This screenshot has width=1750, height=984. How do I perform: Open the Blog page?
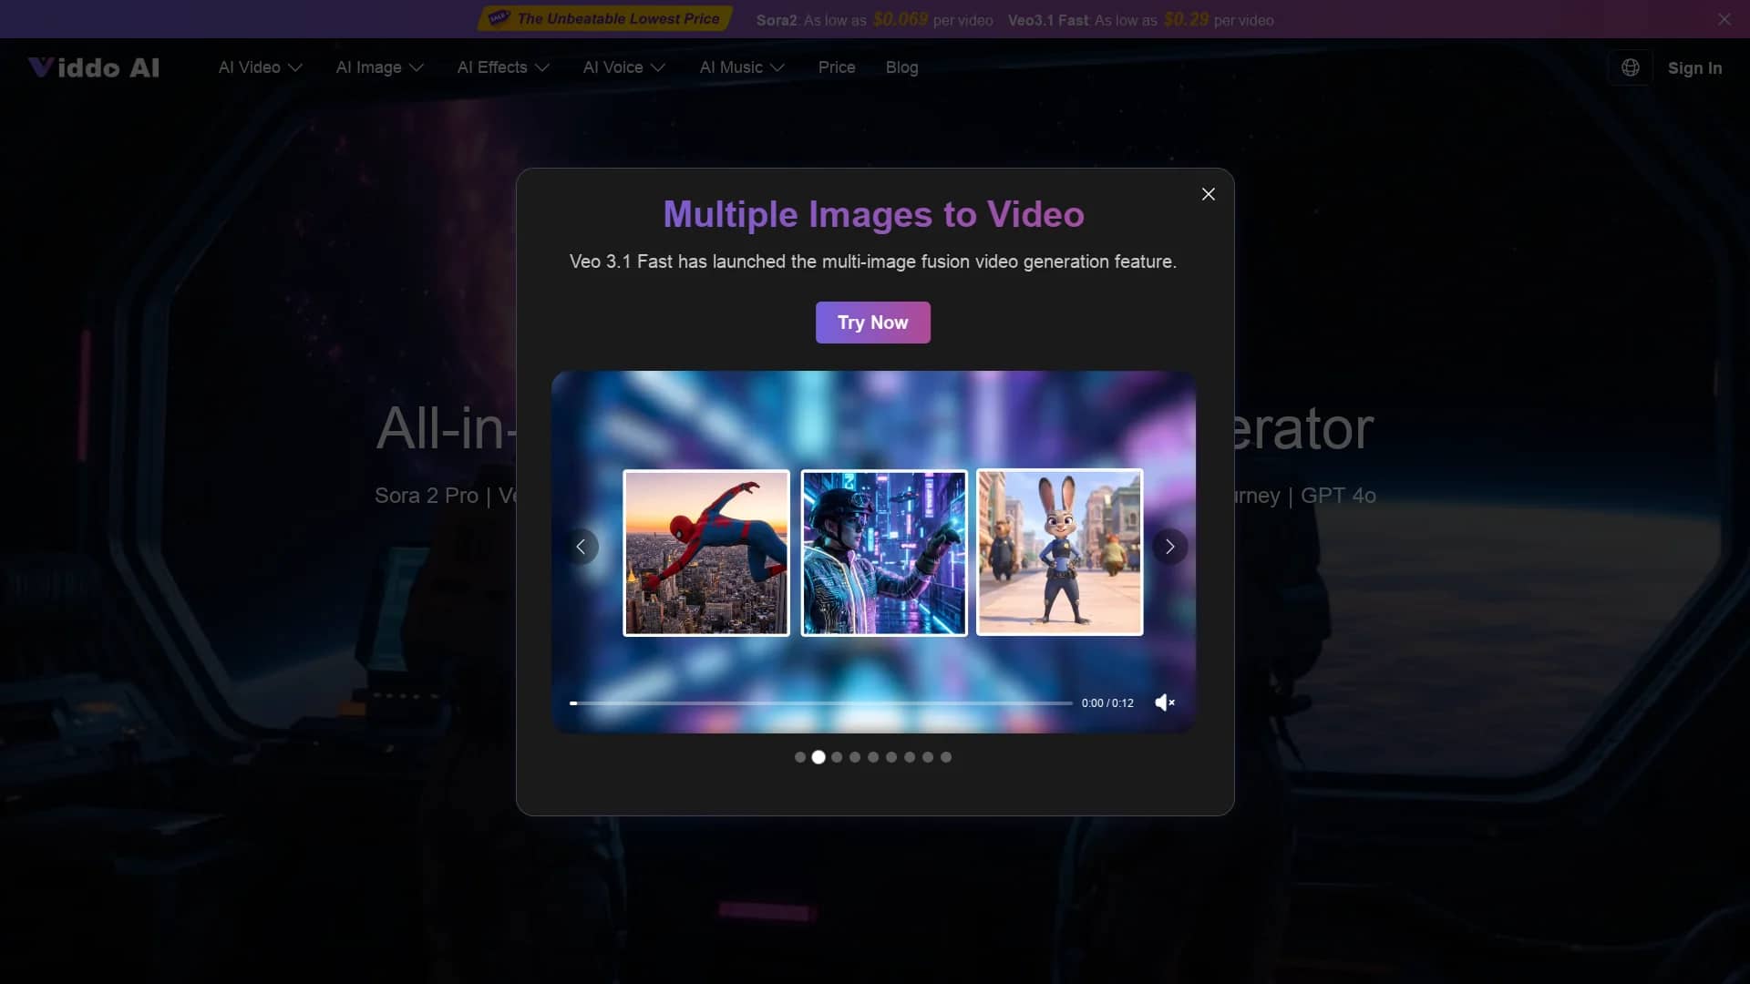(901, 67)
